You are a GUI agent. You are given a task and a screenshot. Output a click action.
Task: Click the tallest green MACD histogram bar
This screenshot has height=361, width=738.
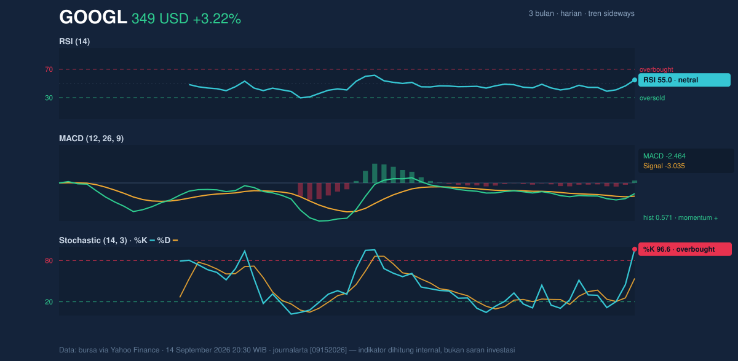tap(375, 173)
